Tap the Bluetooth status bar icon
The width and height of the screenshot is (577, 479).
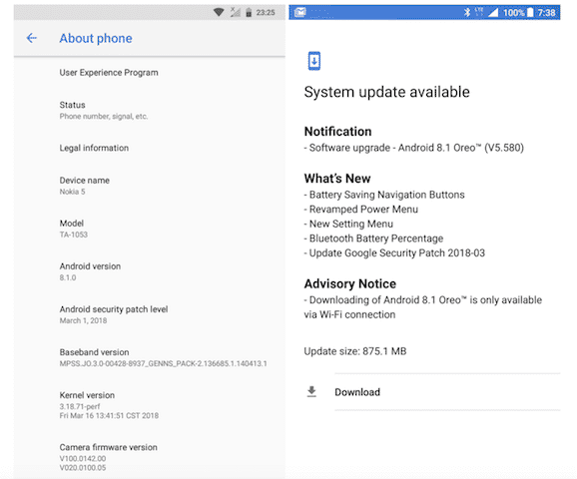(467, 13)
